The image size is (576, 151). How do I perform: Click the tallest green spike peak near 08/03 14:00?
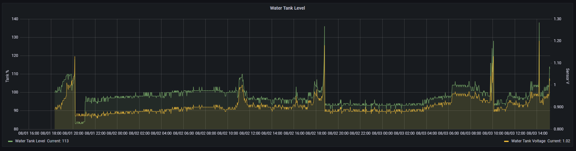pos(539,23)
